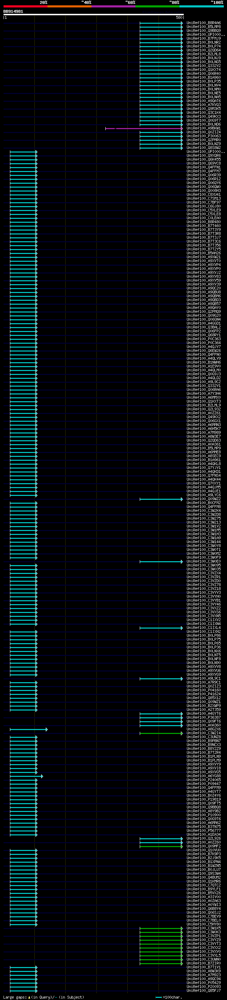Image resolution: width=227 pixels, height=1000 pixels.
Task: Click the UniRef100_C1IXL4 hit label
Action: [x=204, y=628]
